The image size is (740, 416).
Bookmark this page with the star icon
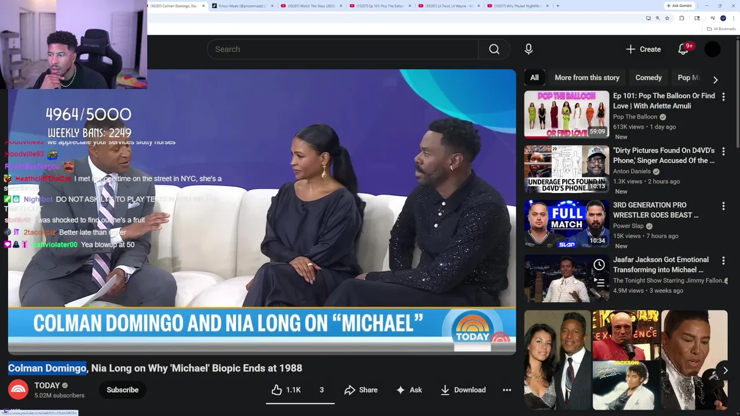(667, 18)
